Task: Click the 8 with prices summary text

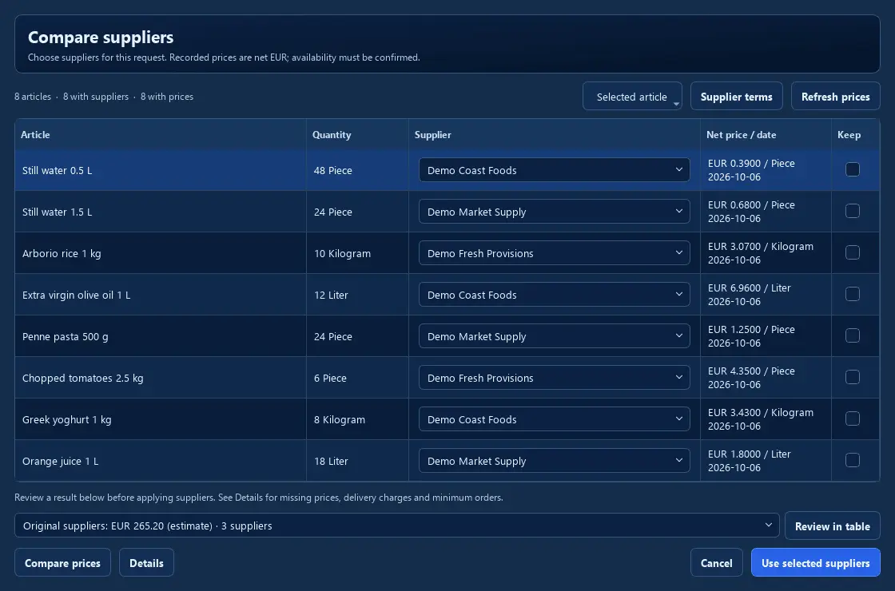Action: coord(167,97)
